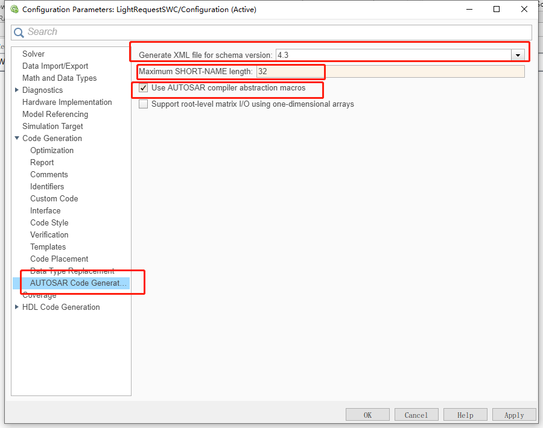Edit Maximum SHORT-NAME length field
This screenshot has height=428, width=543.
390,71
